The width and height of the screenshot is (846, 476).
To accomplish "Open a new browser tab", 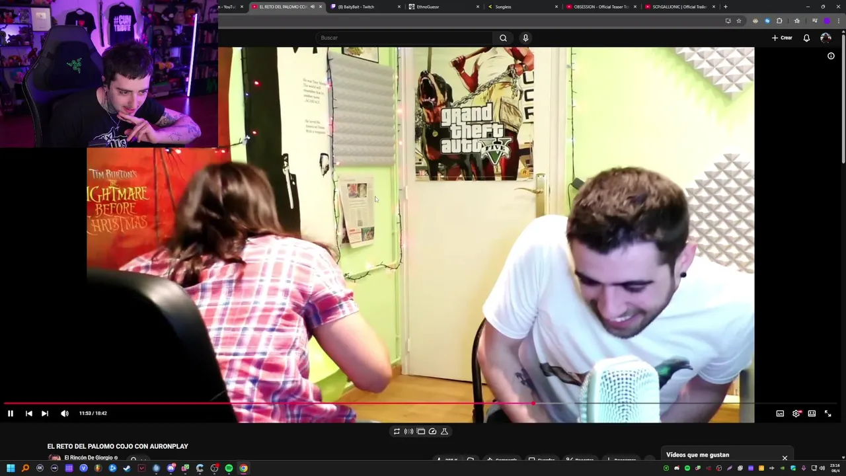I will [726, 7].
